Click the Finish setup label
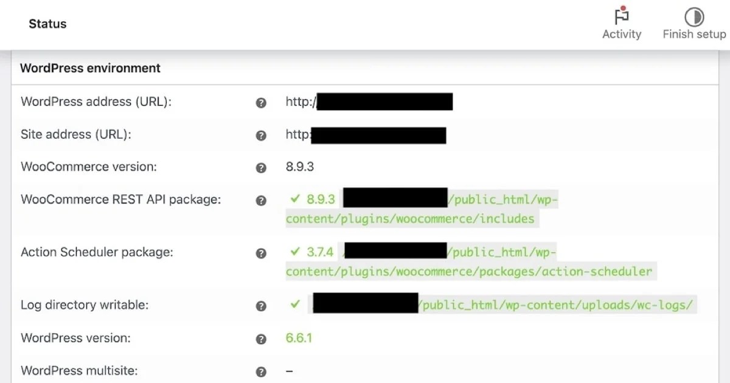Screen dimensions: 730x383 [694, 35]
